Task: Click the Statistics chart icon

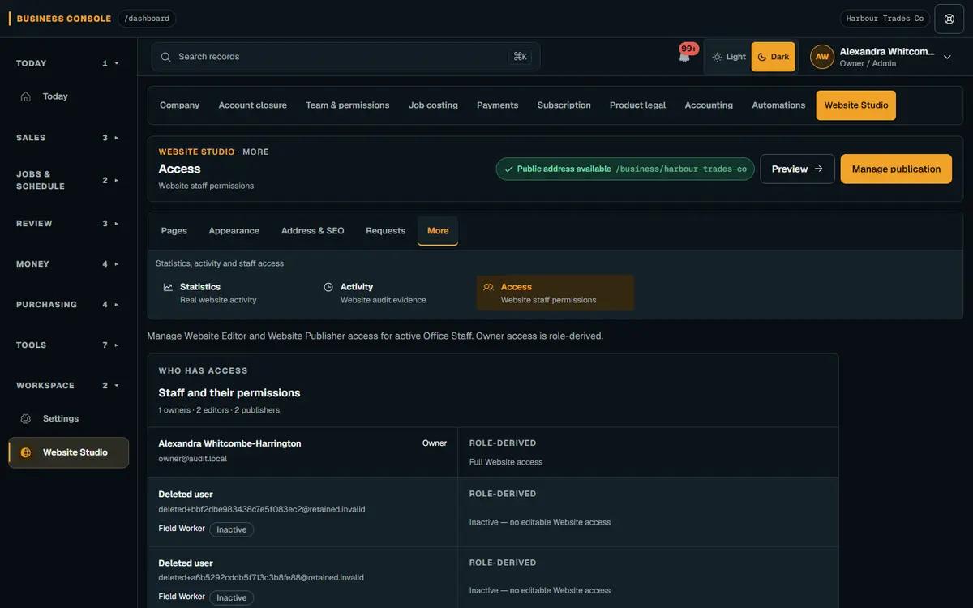Action: click(x=168, y=287)
